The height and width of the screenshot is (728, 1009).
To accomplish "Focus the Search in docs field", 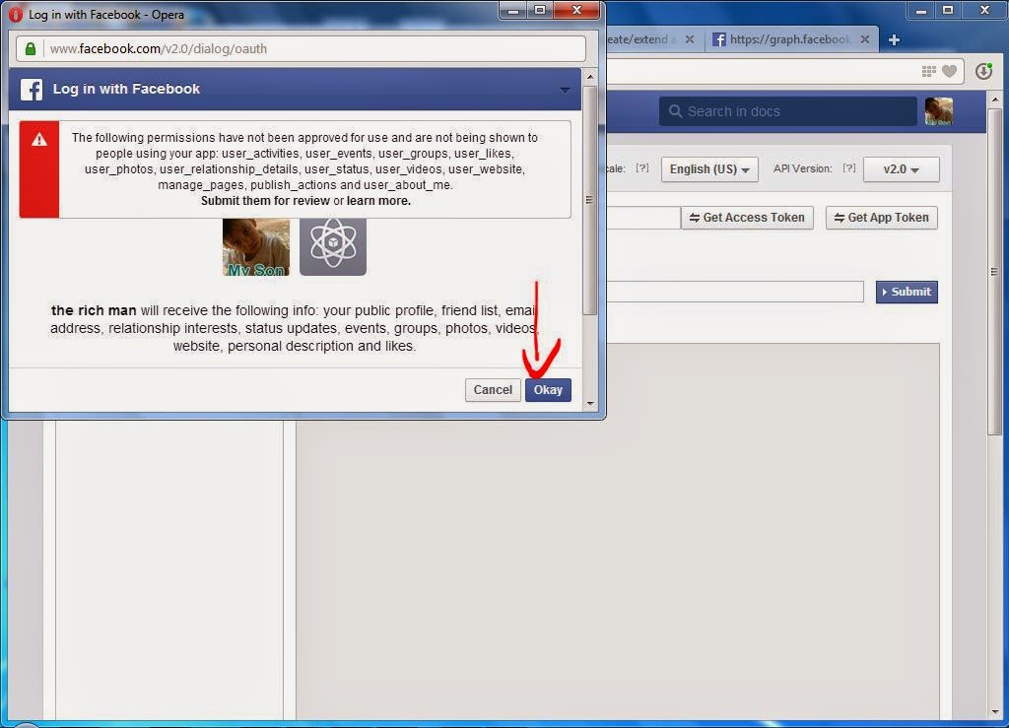I will click(x=787, y=111).
